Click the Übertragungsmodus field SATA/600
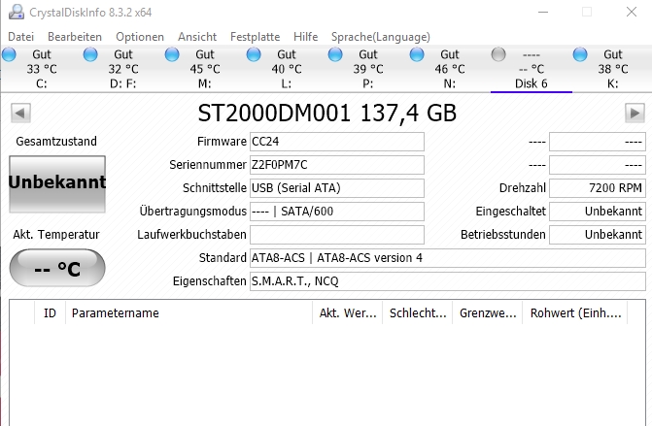The image size is (652, 426). [x=337, y=212]
